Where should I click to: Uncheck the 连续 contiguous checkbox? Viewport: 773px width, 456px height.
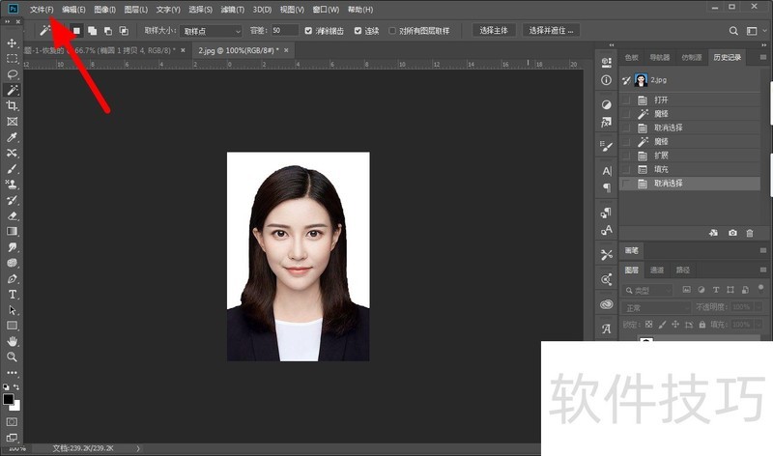coord(358,30)
